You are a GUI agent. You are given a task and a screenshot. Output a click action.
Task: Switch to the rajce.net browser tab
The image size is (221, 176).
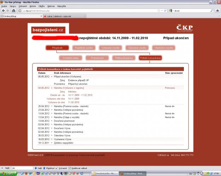[x=65, y=16]
